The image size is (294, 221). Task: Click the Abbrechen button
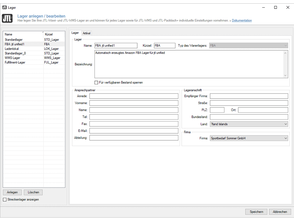tap(280, 212)
